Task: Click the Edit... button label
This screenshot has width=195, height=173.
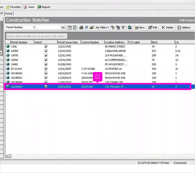Action: click(156, 27)
